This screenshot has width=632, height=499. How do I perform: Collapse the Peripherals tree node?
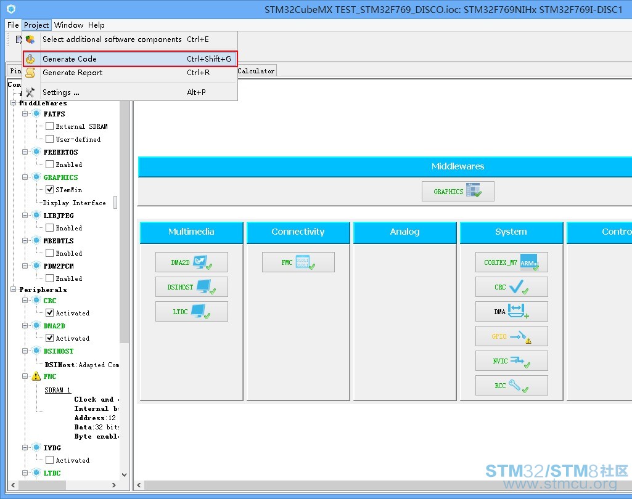coord(14,290)
